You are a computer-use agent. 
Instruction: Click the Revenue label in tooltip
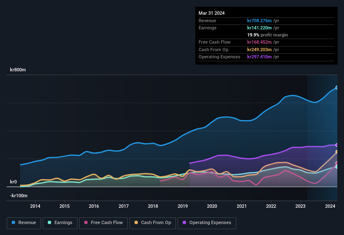207,21
